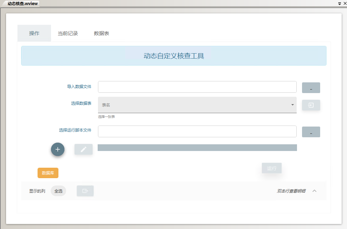Click the orange 数据库 button
The width and height of the screenshot is (347, 229).
tap(48, 173)
